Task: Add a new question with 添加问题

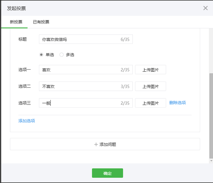Action: tap(105, 144)
